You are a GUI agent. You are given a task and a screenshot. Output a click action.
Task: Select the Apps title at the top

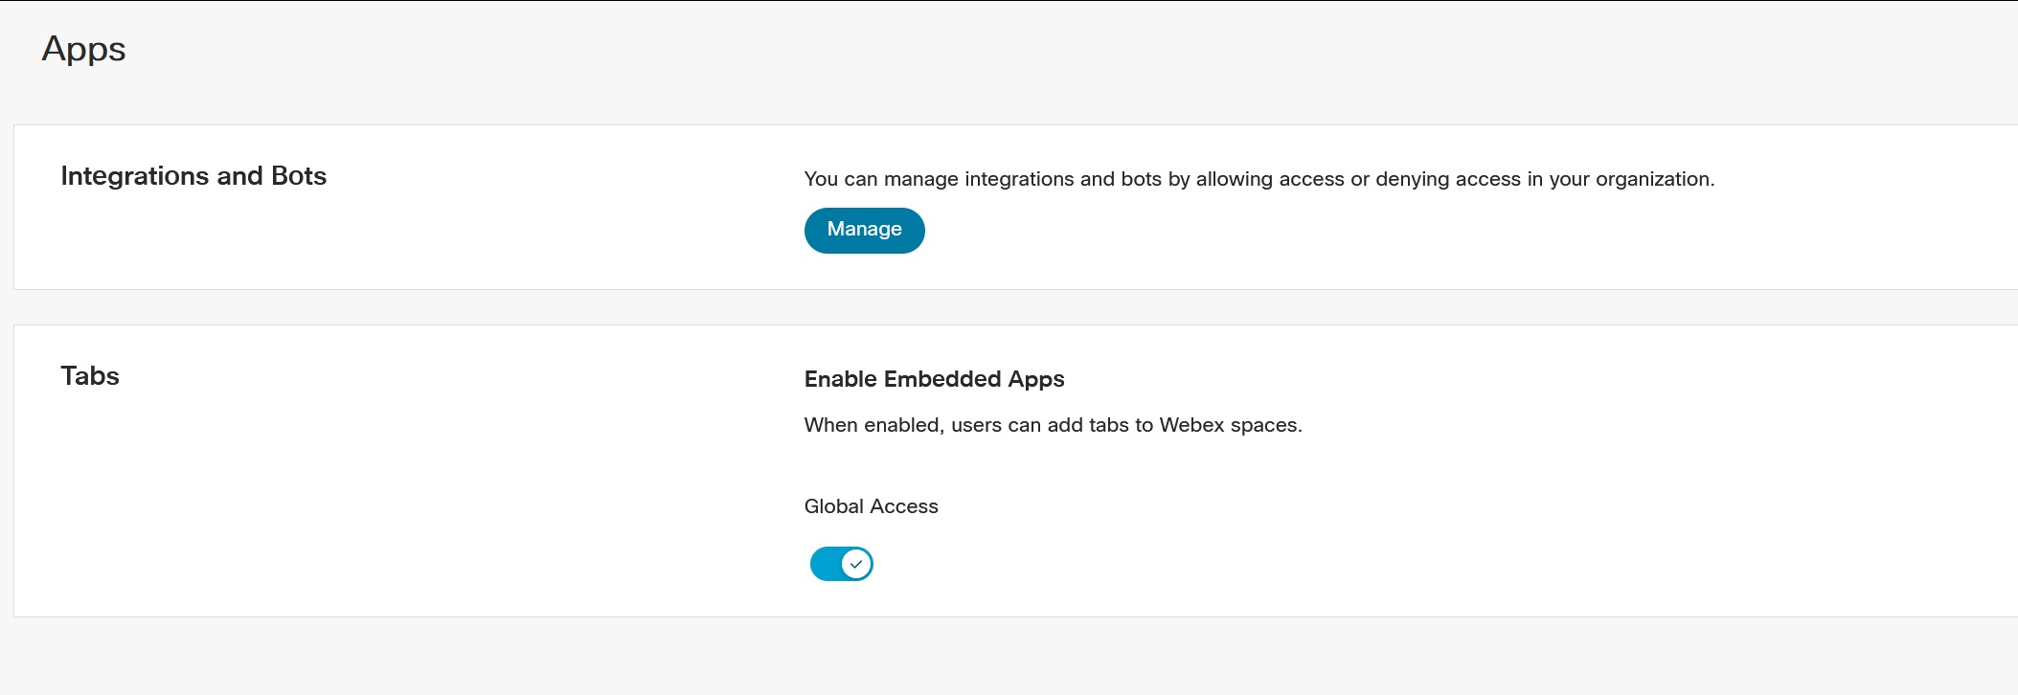point(83,49)
